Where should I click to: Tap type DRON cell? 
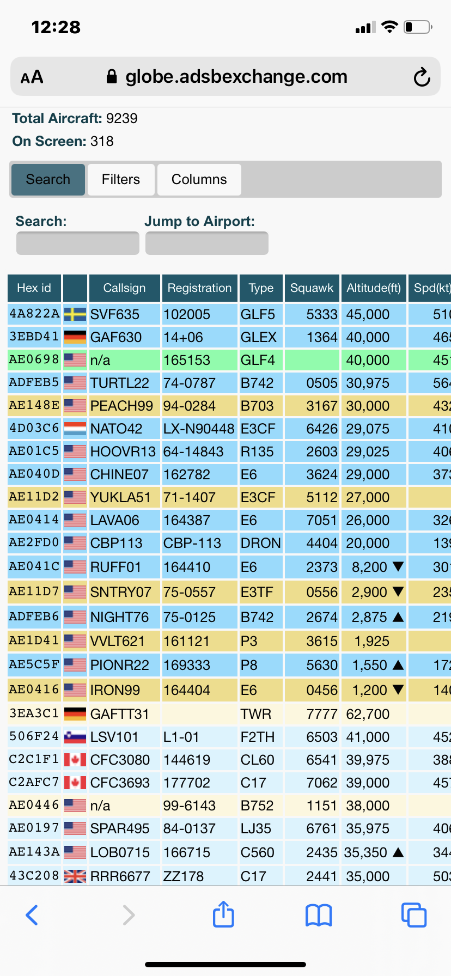click(x=261, y=543)
